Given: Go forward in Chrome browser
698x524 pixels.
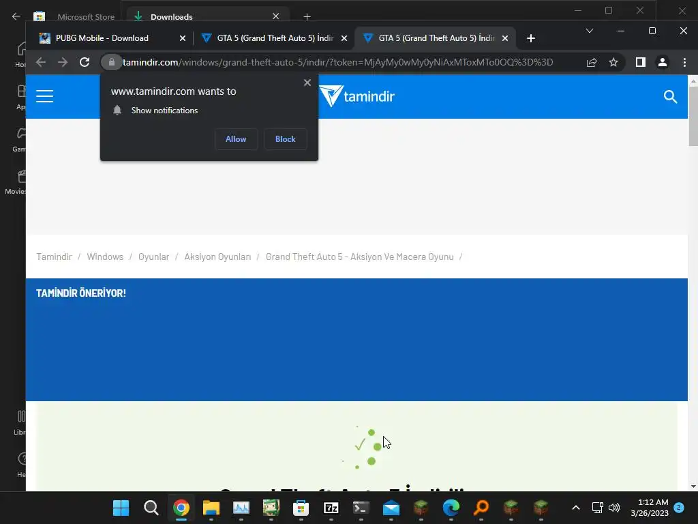Looking at the screenshot, I should (x=63, y=62).
